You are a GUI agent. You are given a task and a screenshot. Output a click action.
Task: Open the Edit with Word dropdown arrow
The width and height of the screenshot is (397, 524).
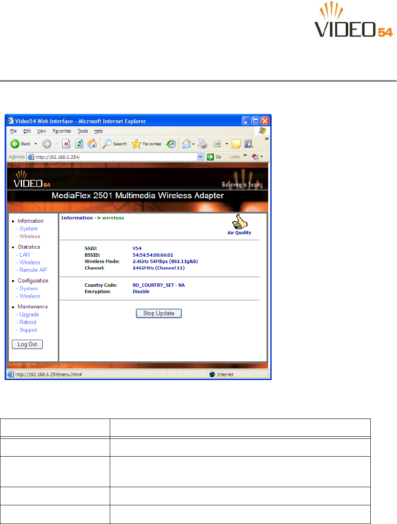click(x=227, y=144)
